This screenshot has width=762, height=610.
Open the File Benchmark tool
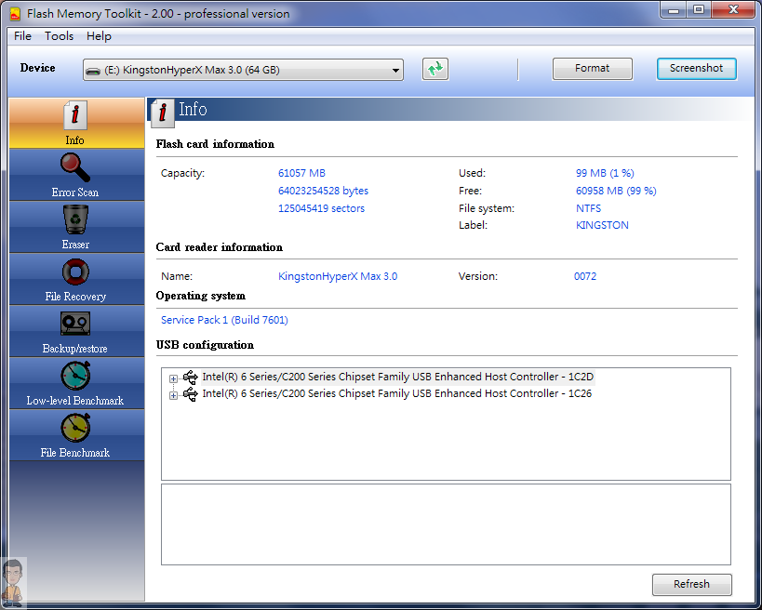76,434
